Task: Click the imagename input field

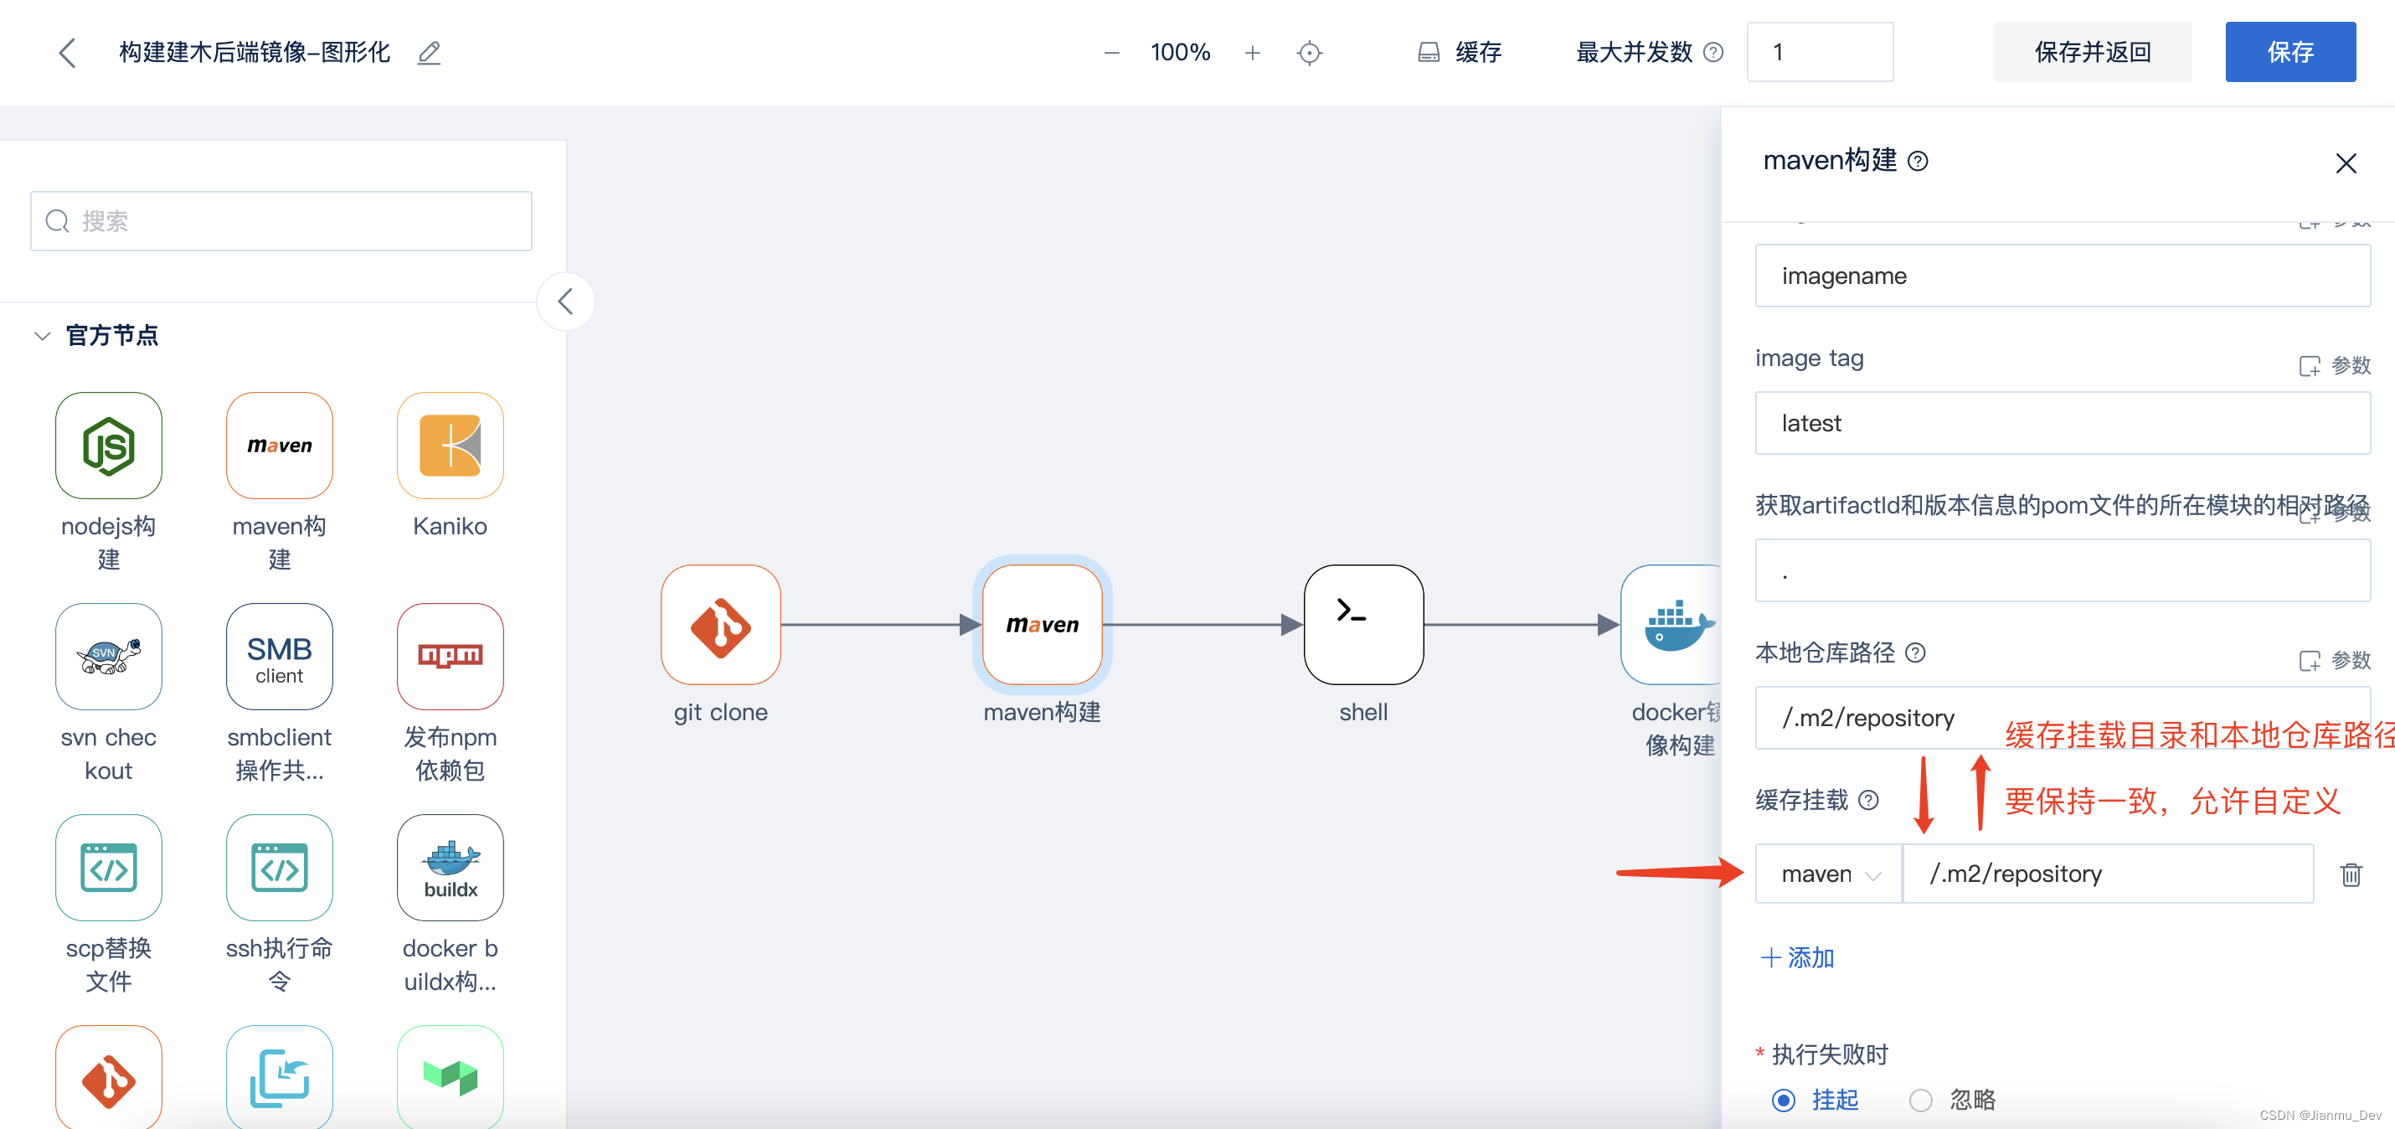Action: click(x=2063, y=276)
